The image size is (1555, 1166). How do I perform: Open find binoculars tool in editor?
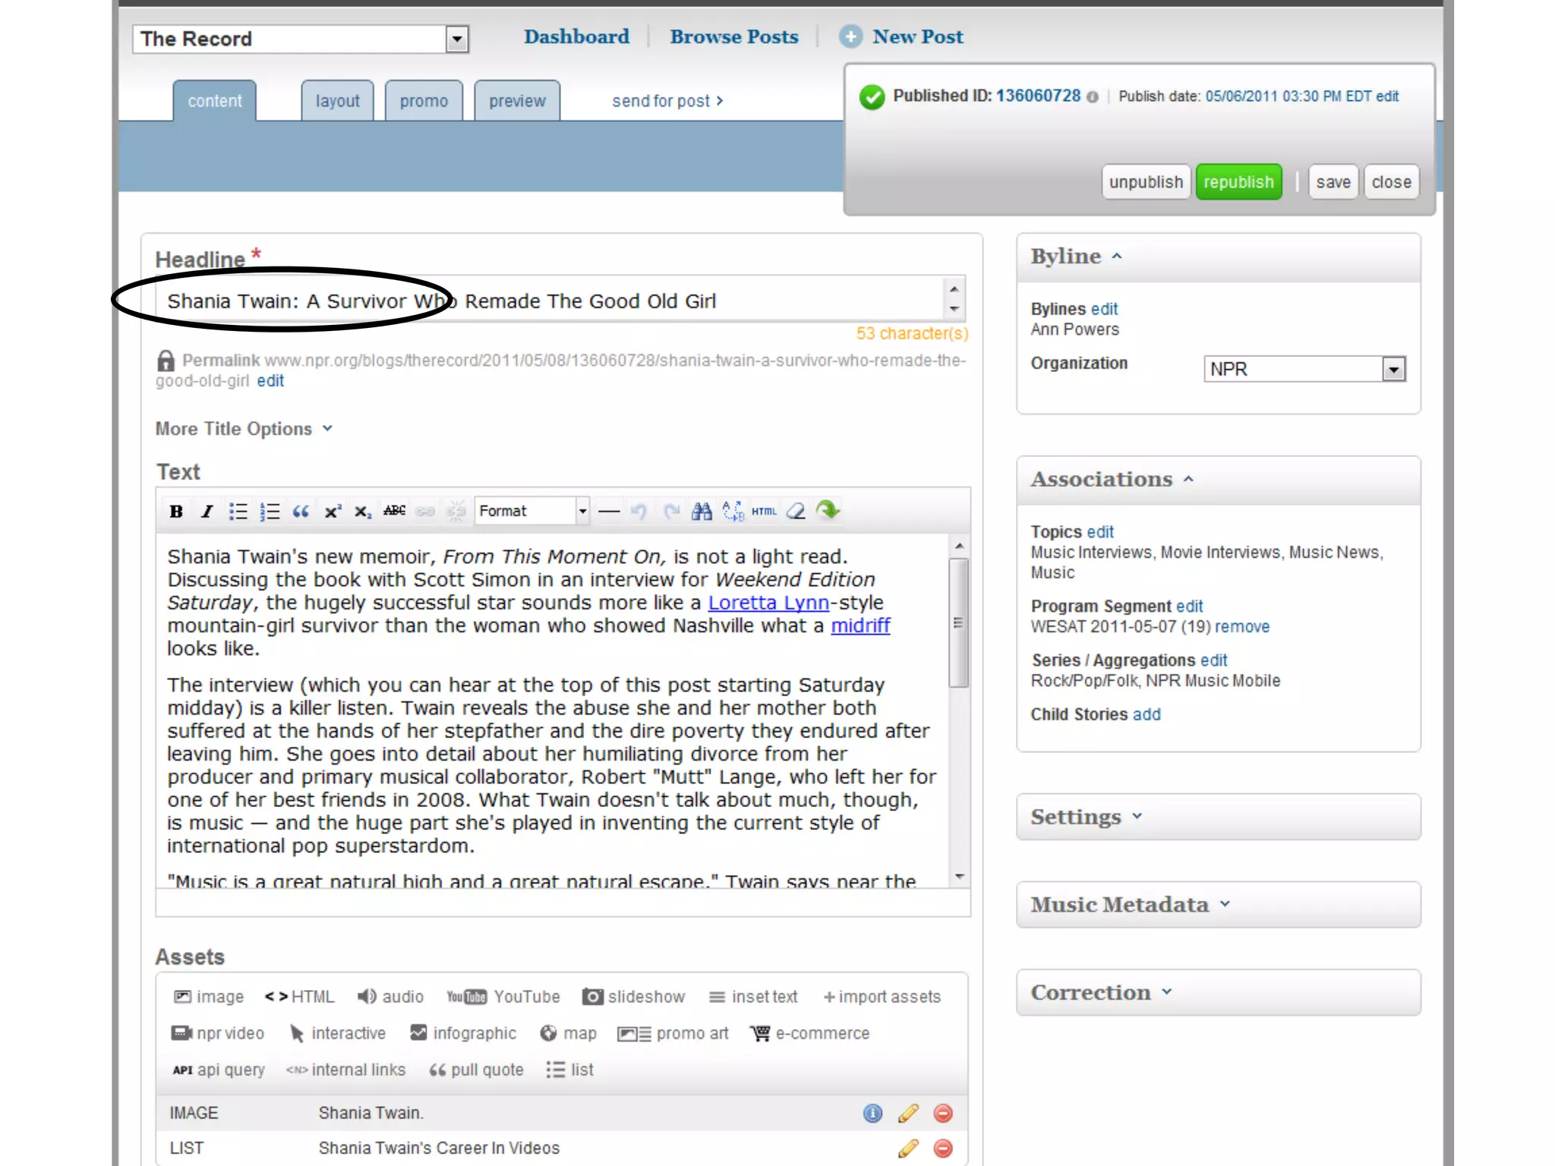click(702, 511)
